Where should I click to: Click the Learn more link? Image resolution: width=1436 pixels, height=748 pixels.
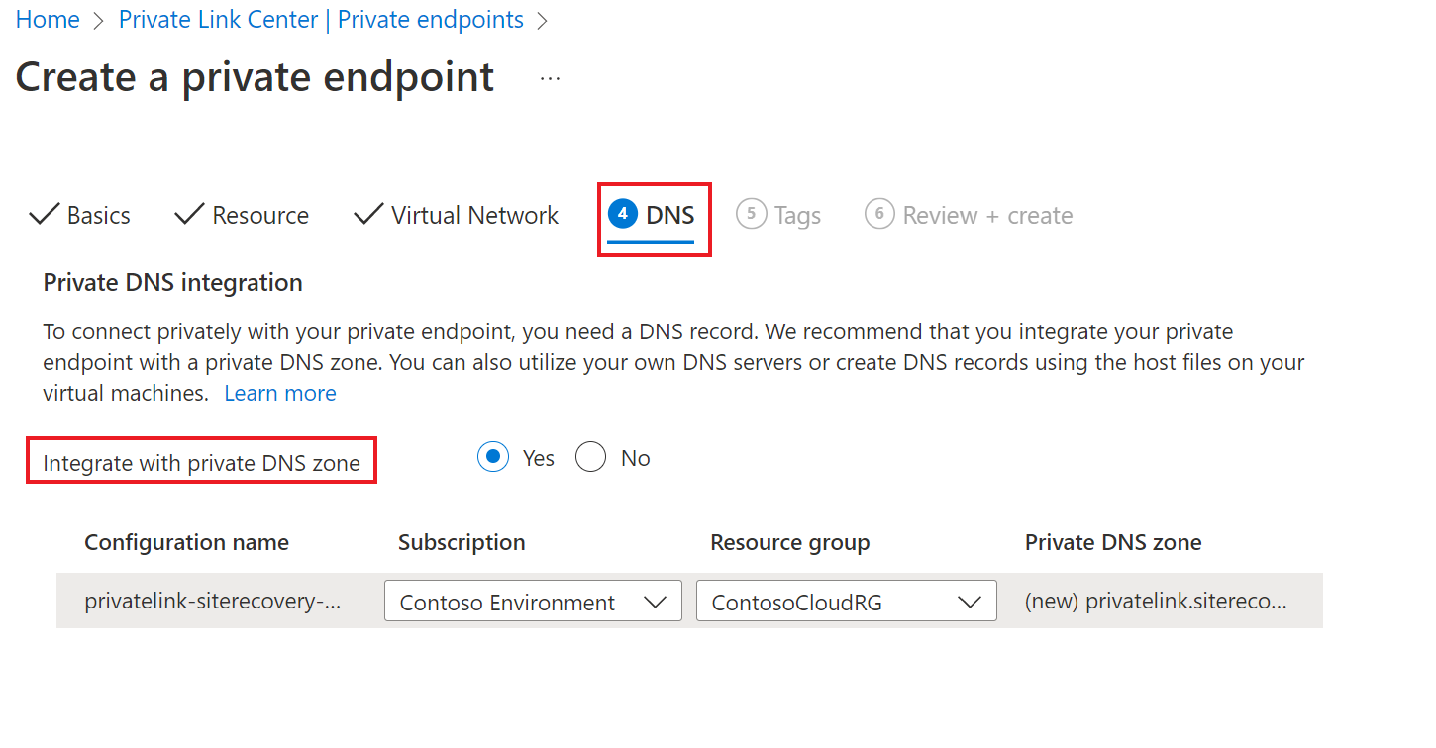point(280,393)
